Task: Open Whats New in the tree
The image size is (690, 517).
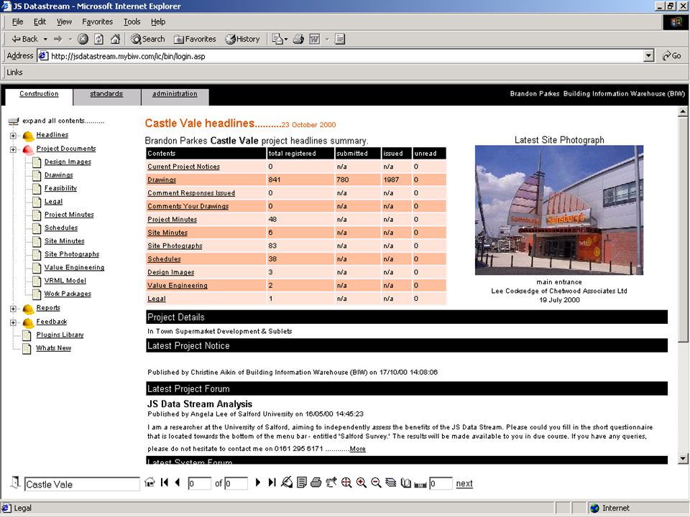Action: [x=54, y=348]
